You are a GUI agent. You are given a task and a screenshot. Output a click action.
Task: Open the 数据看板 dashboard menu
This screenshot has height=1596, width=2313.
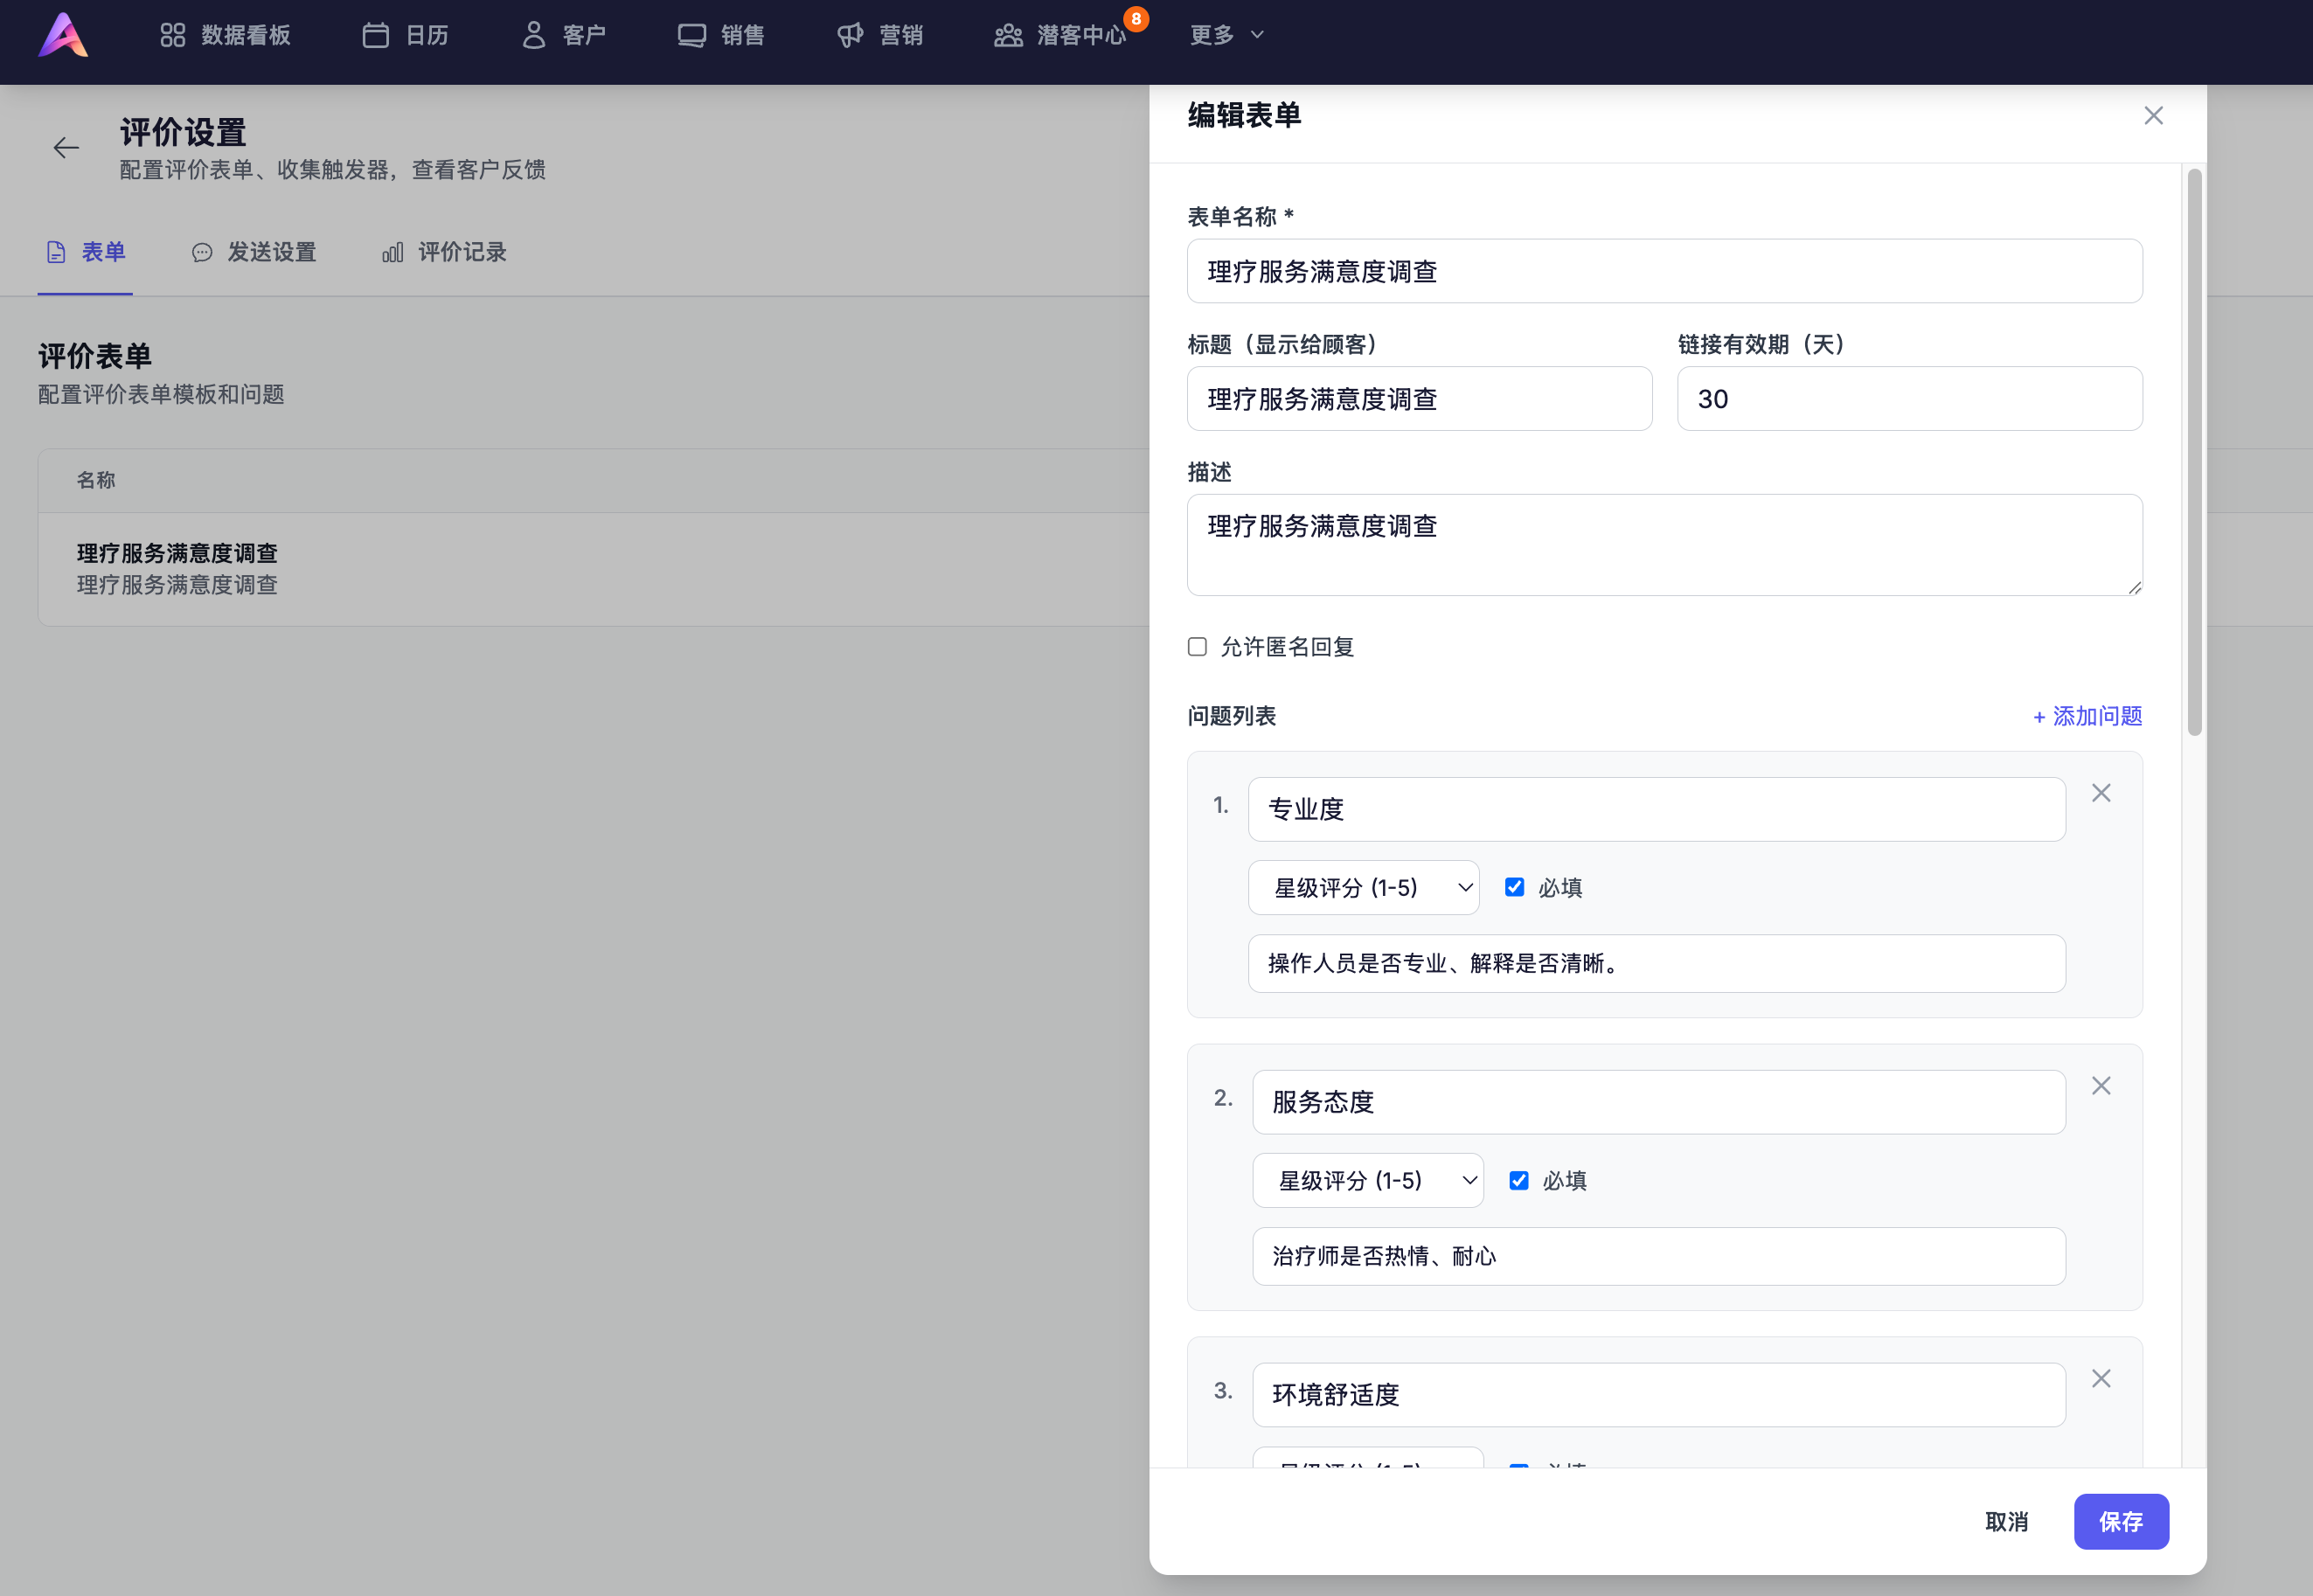[x=225, y=35]
